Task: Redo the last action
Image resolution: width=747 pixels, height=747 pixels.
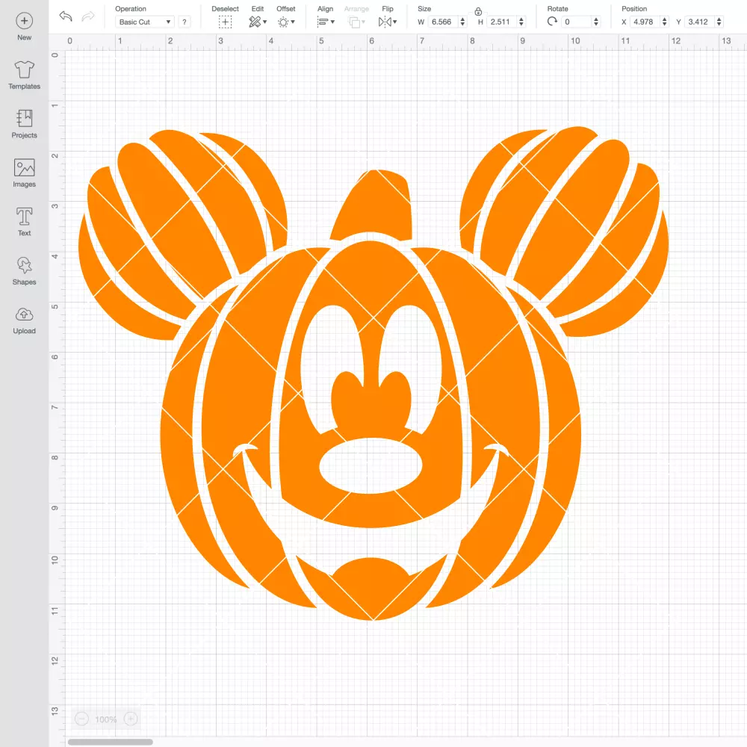Action: pyautogui.click(x=88, y=16)
